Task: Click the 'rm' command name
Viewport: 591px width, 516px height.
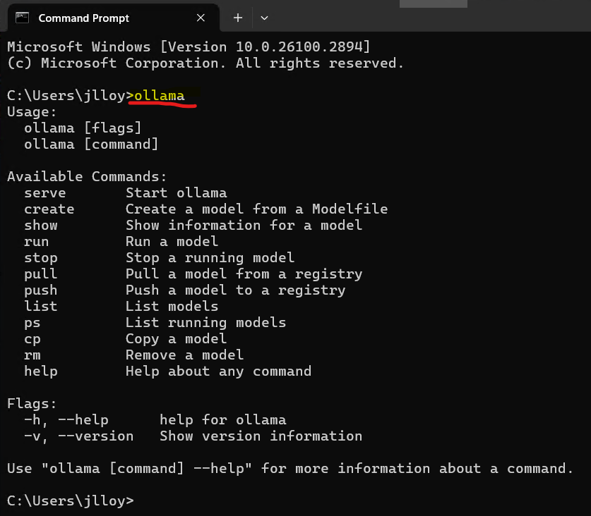Action: (32, 355)
